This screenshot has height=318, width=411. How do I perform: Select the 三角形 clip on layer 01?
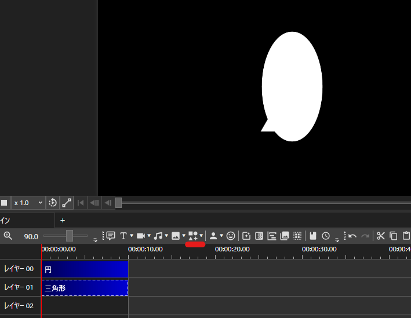(x=85, y=287)
